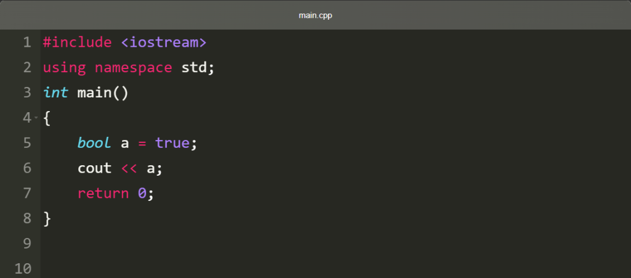This screenshot has width=631, height=278.
Task: Click the return keyword
Action: click(103, 193)
